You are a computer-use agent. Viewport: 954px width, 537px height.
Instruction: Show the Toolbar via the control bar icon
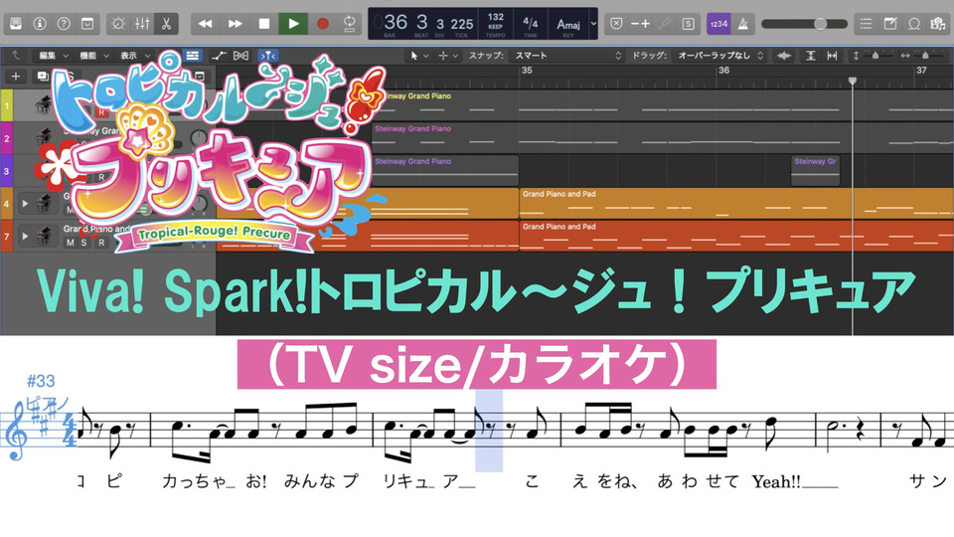click(x=87, y=24)
